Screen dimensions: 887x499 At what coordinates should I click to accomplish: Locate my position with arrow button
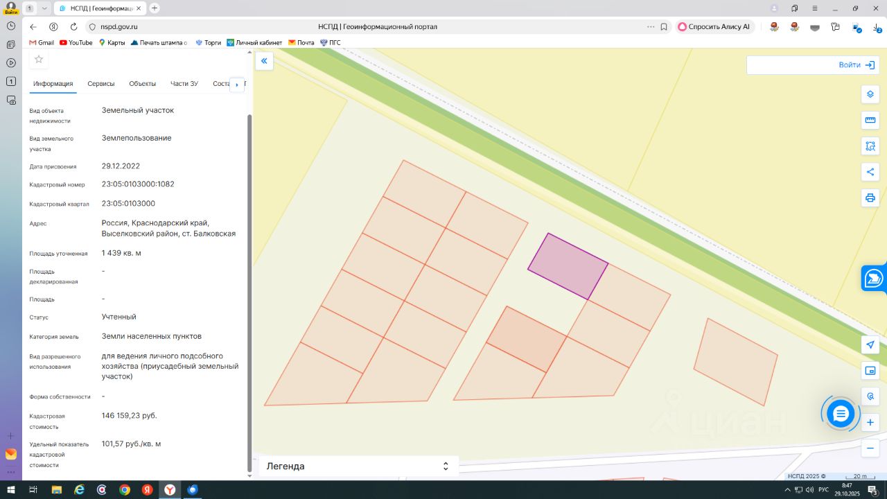pos(870,344)
